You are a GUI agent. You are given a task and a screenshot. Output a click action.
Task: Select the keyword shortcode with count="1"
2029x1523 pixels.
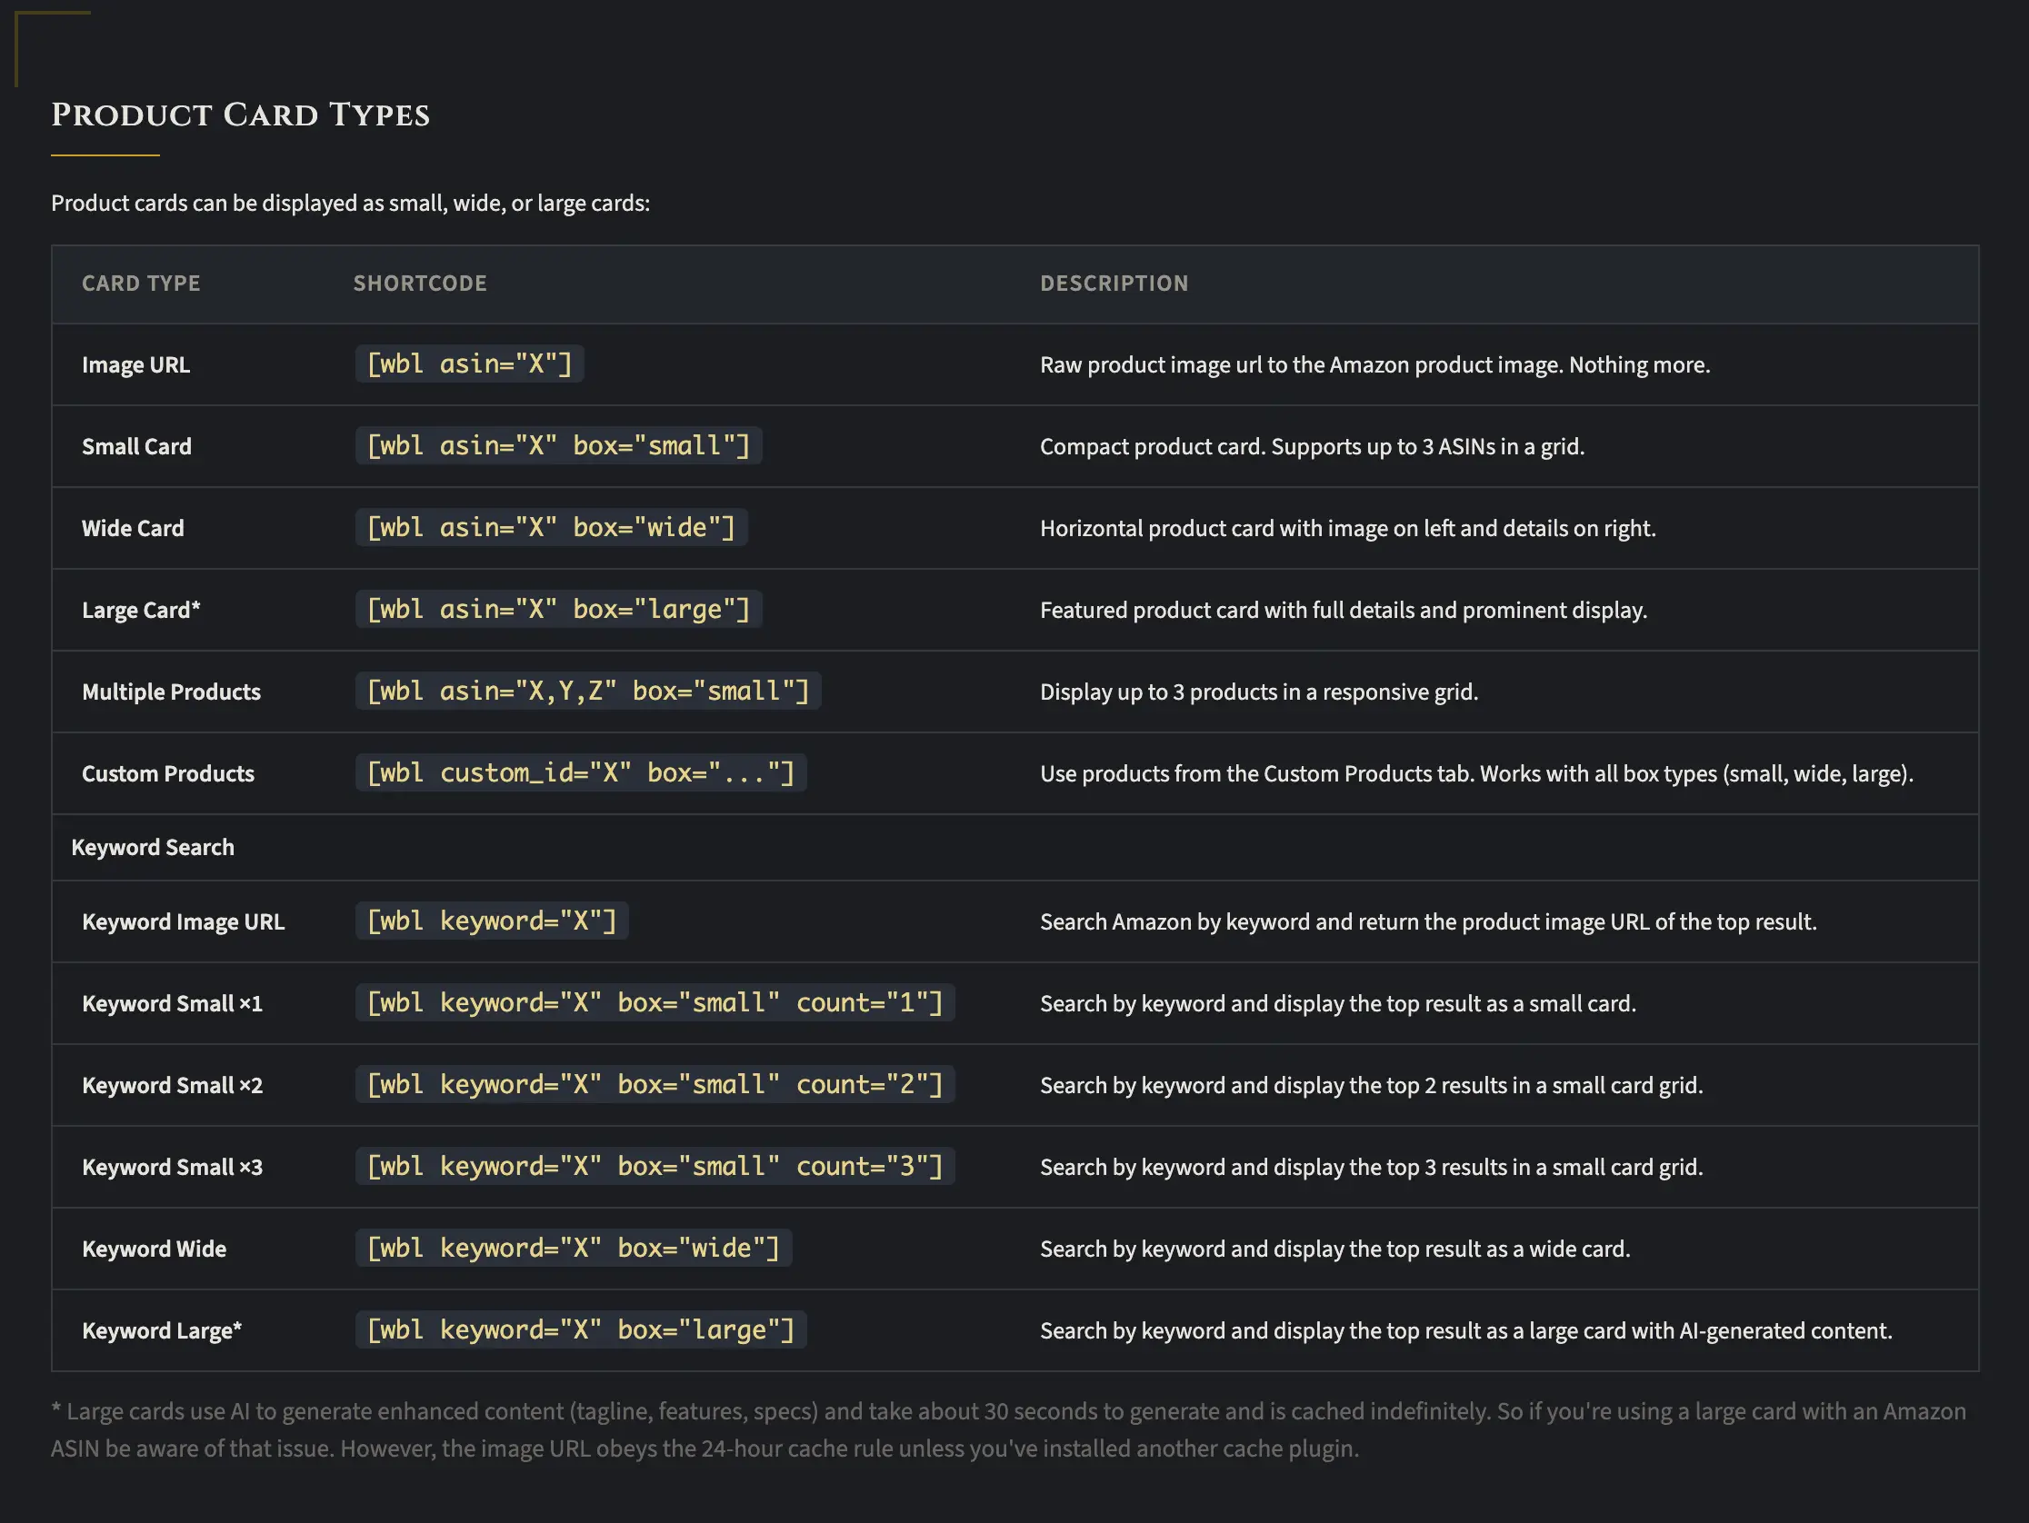(x=654, y=1002)
